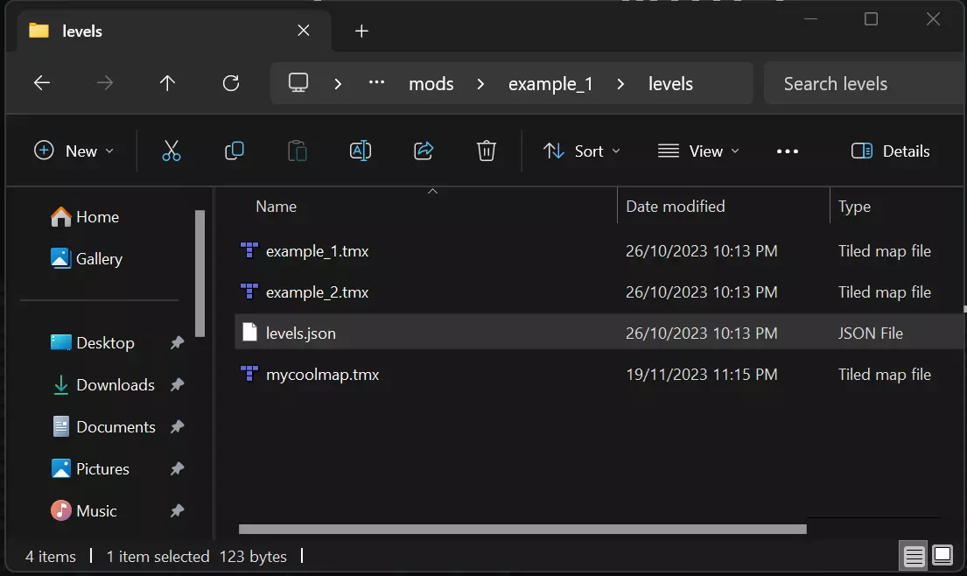Click the Delete trash can icon
967x576 pixels.
(x=487, y=151)
